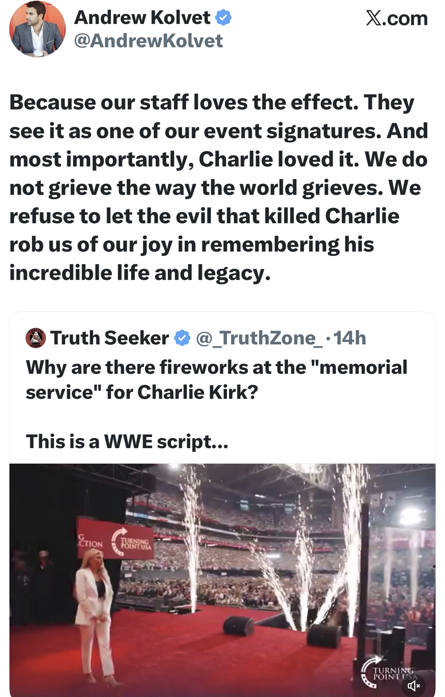This screenshot has height=697, width=445.
Task: Click the X.com logo
Action: pyautogui.click(x=396, y=18)
